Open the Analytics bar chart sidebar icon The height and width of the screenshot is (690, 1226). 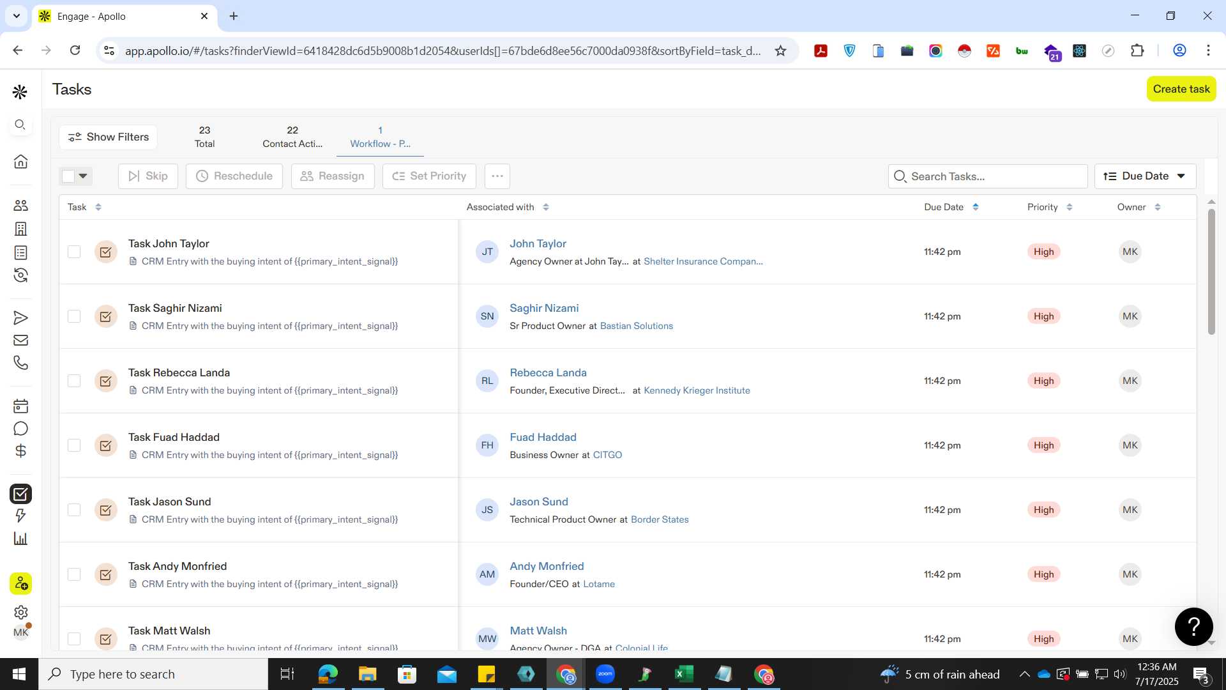[x=20, y=539]
